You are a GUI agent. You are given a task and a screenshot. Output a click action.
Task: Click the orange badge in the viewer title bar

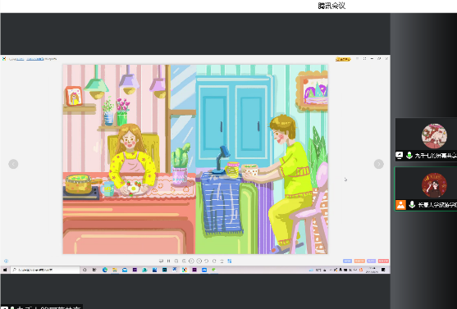click(343, 59)
